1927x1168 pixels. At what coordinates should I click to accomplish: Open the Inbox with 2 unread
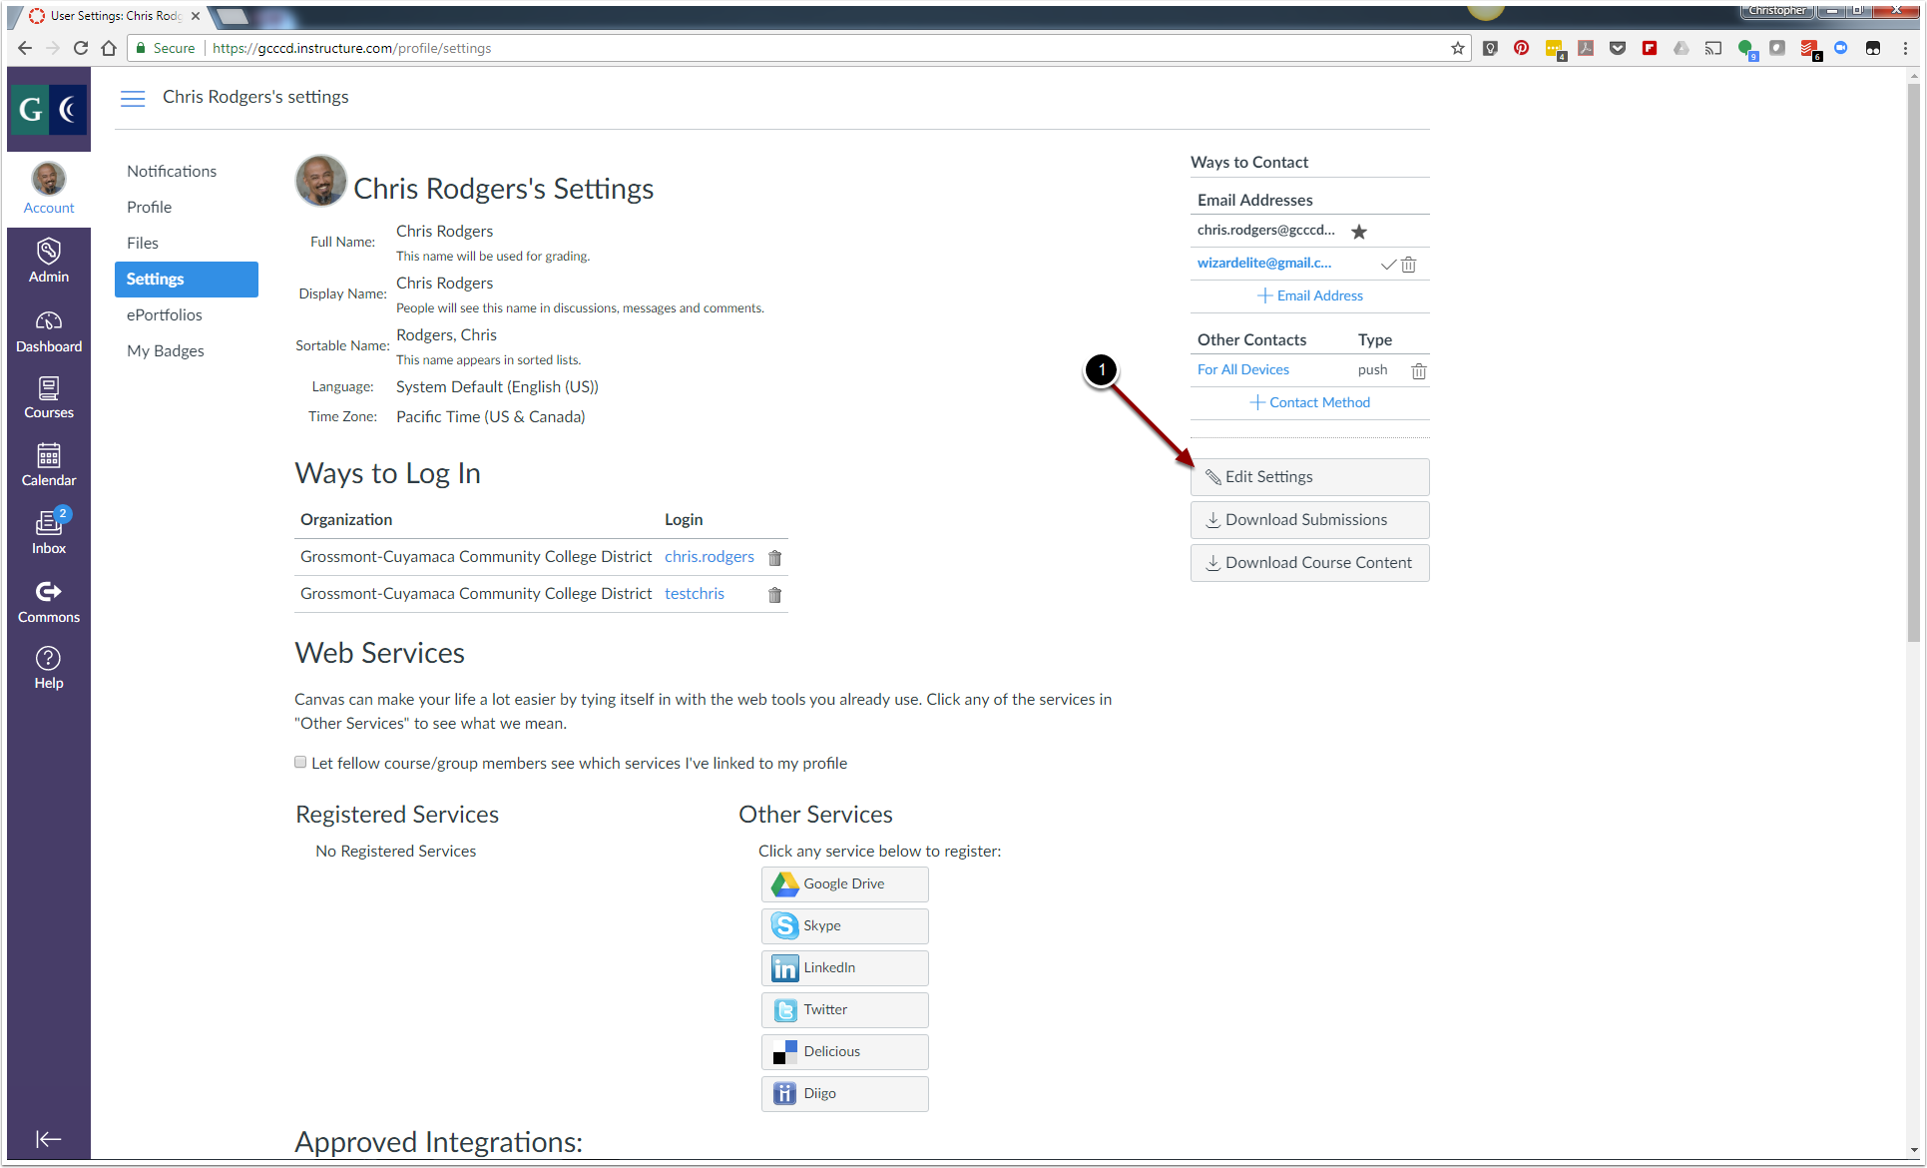[48, 532]
